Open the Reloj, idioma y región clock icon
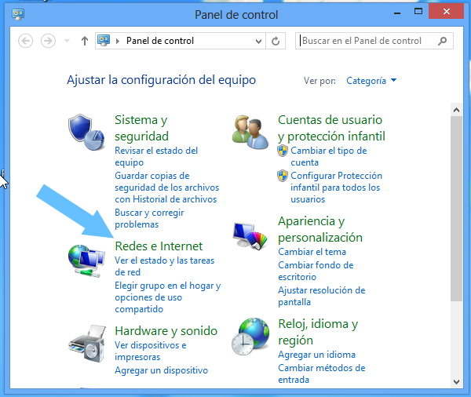 click(x=250, y=337)
